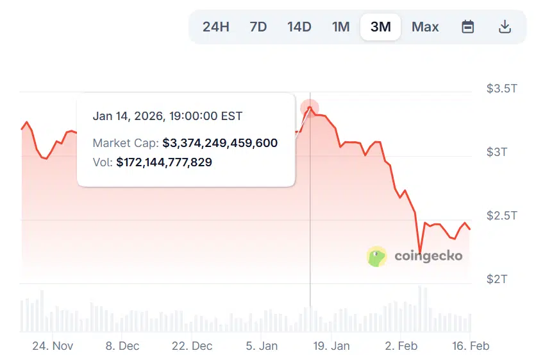The image size is (536, 355).
Task: Select the 7D time range
Action: coord(258,27)
